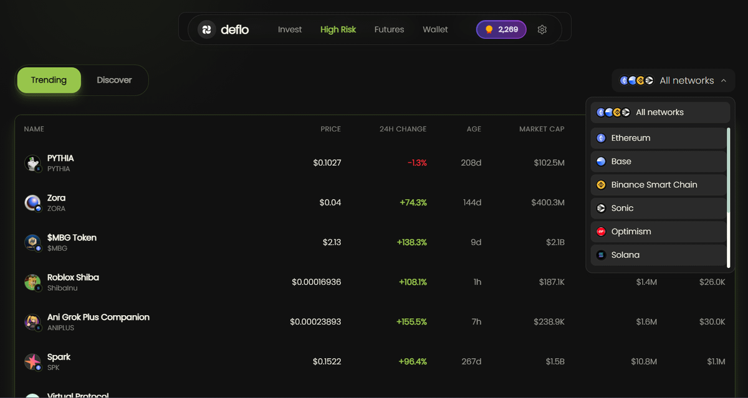Click Roblox Shiba value $26.0K

(x=711, y=283)
